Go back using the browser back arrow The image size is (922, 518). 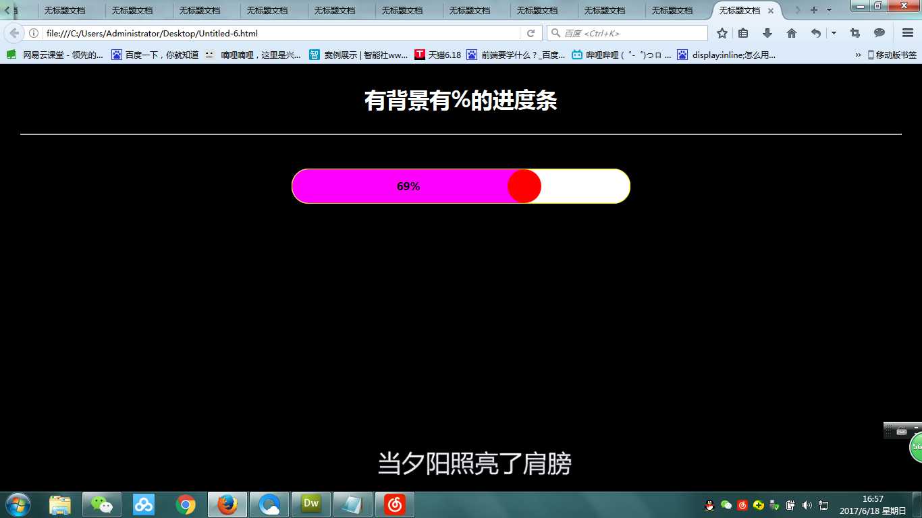[14, 33]
